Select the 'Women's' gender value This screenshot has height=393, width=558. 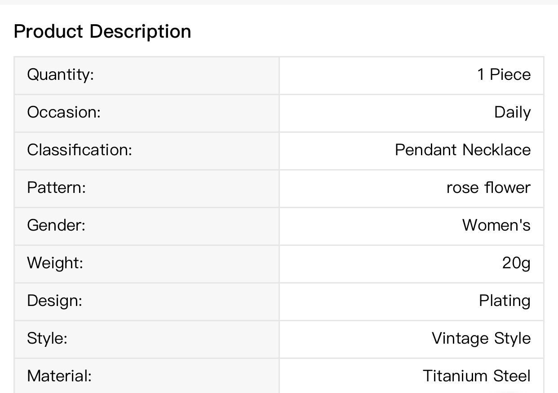pos(496,225)
